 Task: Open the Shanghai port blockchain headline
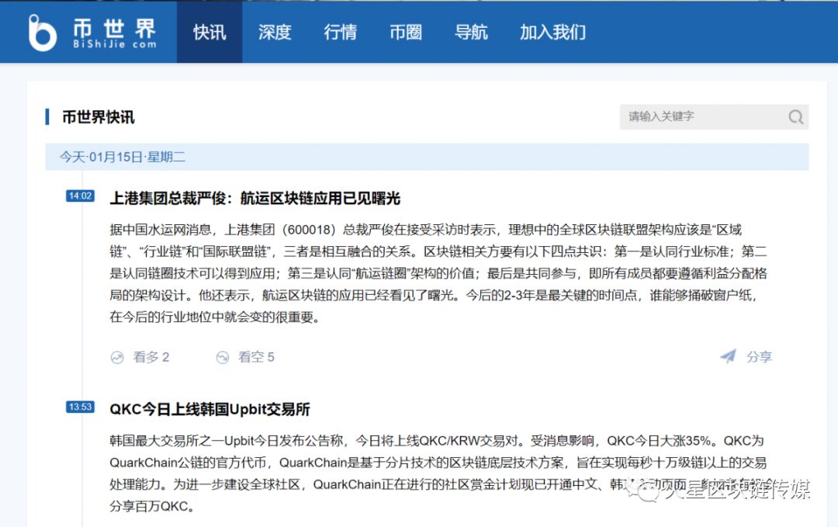(256, 198)
